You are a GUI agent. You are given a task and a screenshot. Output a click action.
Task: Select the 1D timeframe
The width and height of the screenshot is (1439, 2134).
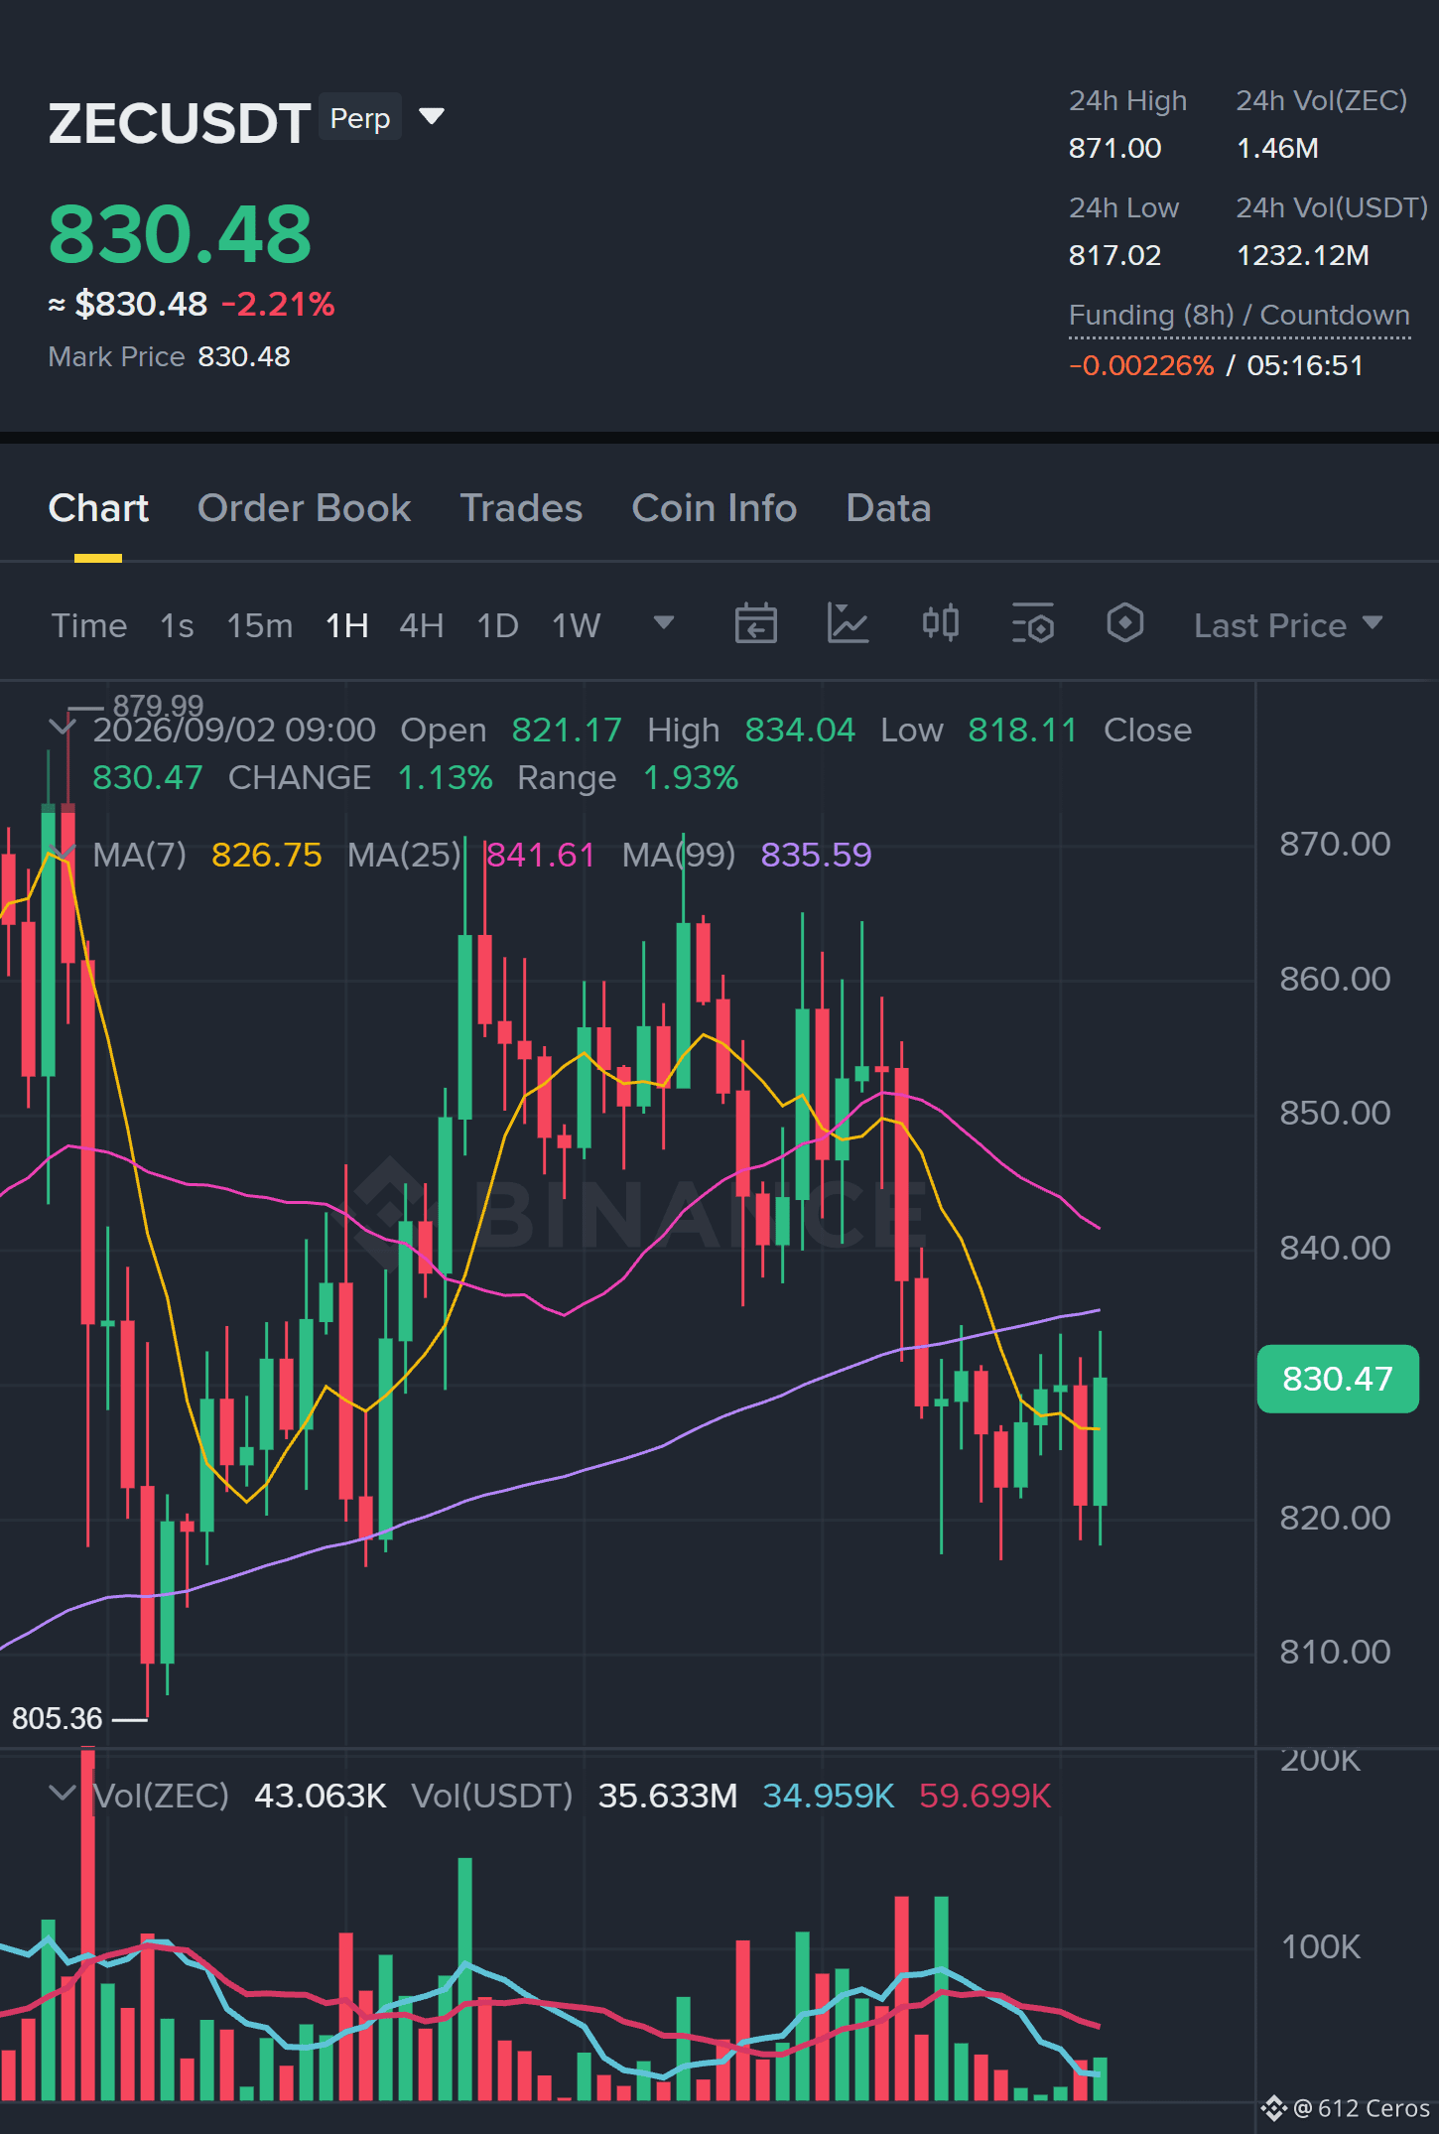tap(497, 625)
